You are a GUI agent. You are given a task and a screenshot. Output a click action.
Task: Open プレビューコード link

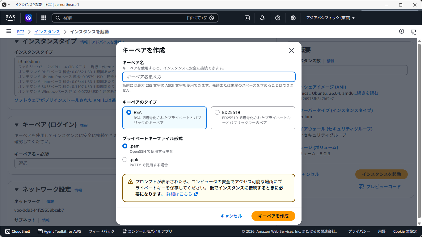380,187
